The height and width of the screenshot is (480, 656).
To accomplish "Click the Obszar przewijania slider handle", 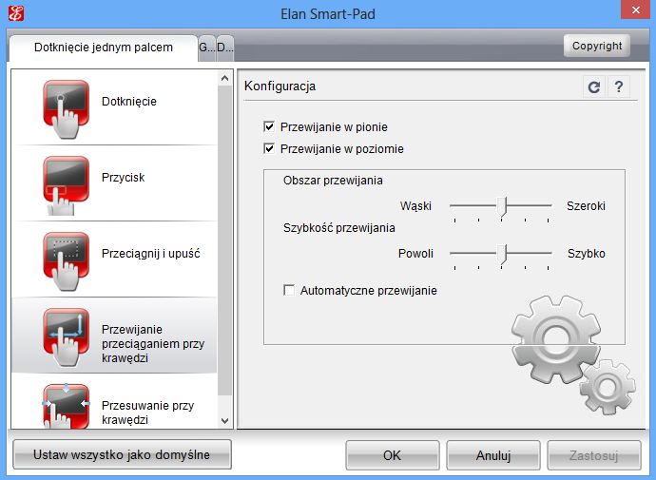I will click(502, 207).
